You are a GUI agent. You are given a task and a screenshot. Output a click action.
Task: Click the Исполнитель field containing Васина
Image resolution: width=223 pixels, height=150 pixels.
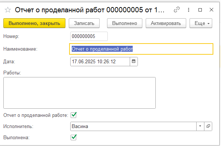[133, 126]
